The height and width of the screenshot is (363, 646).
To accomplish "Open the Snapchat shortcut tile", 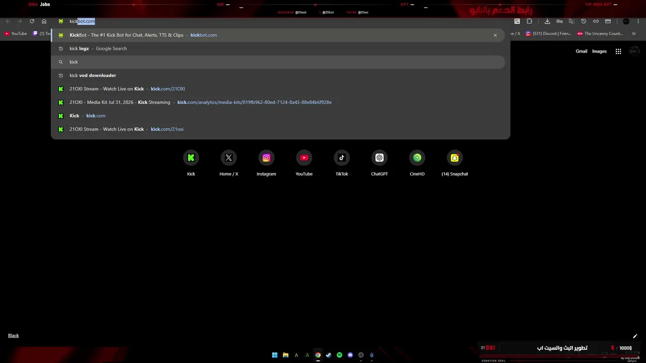I will pyautogui.click(x=455, y=163).
